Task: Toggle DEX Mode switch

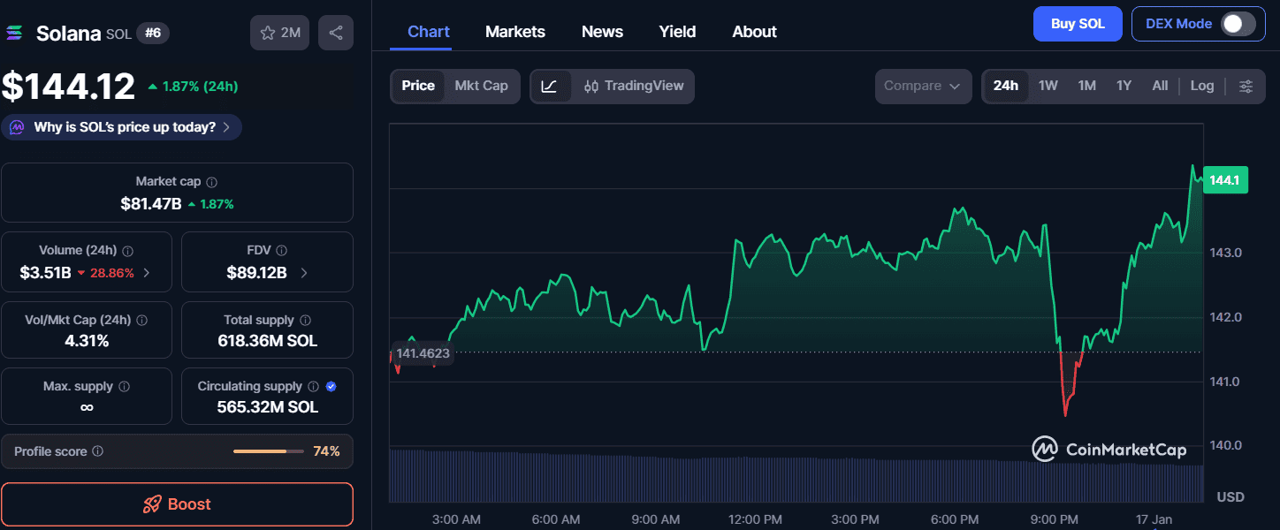Action: coord(1238,24)
